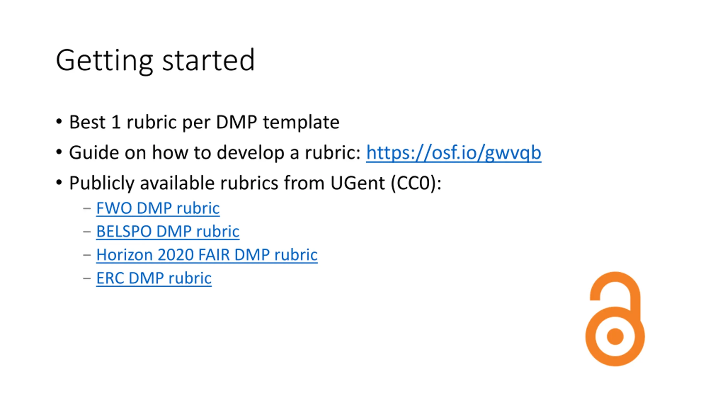Click the bullet before 'Publicly available rubrics'
The image size is (725, 408).
point(59,182)
